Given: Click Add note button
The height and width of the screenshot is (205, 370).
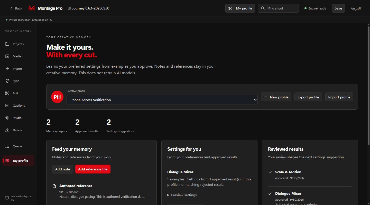Looking at the screenshot, I should 62,169.
